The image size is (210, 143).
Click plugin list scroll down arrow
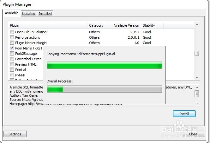tap(197, 77)
